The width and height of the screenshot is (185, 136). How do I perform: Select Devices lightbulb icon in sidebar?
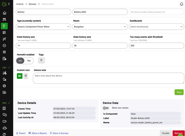[4, 26]
